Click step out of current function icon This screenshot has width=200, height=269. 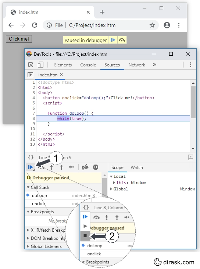(x=61, y=167)
